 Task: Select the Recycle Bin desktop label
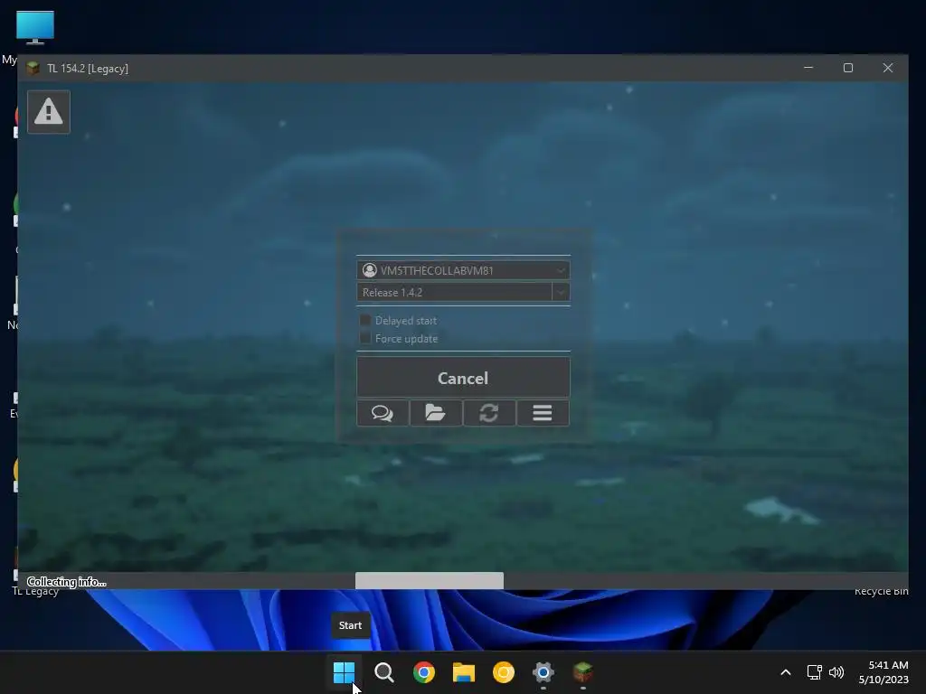click(881, 592)
